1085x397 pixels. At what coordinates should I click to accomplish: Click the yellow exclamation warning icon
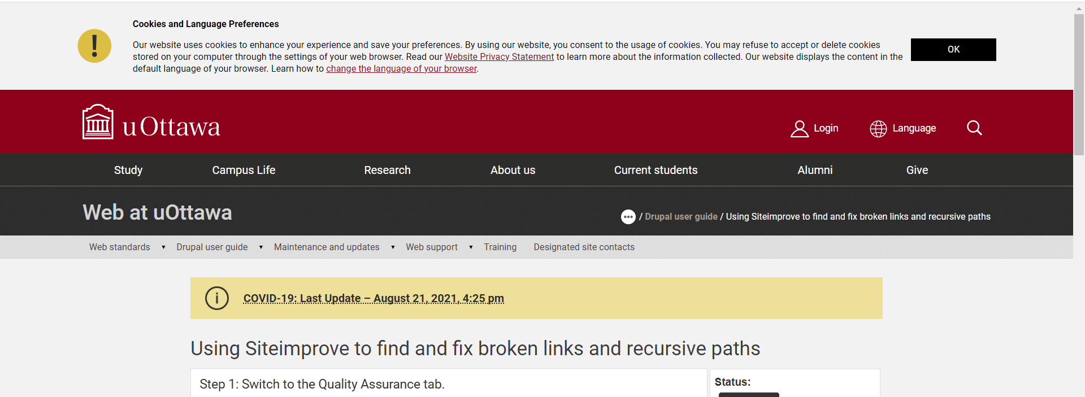[x=94, y=46]
